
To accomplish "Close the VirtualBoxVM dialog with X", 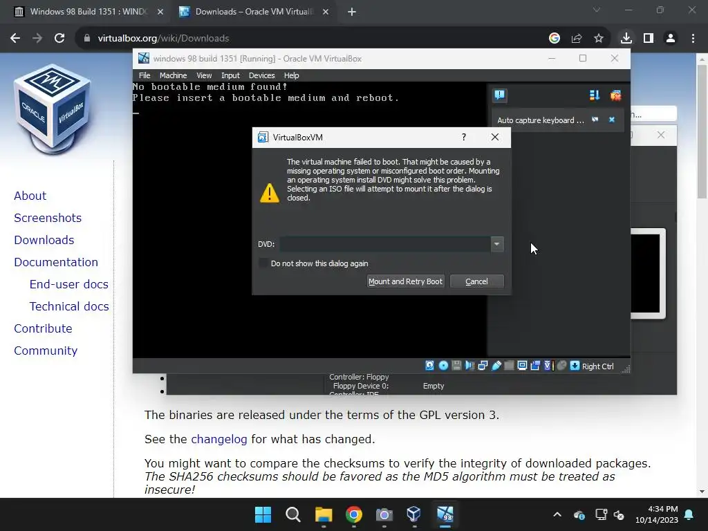I will coord(495,137).
